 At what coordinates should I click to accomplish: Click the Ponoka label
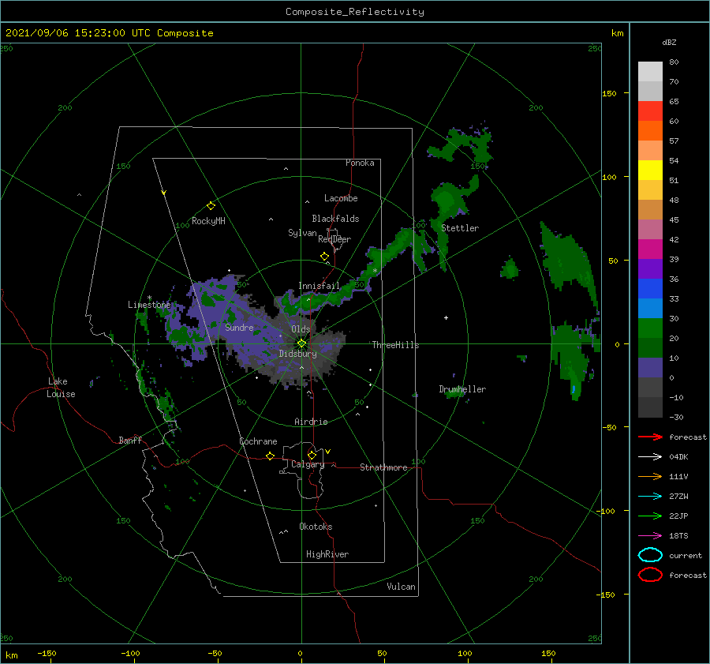point(360,163)
